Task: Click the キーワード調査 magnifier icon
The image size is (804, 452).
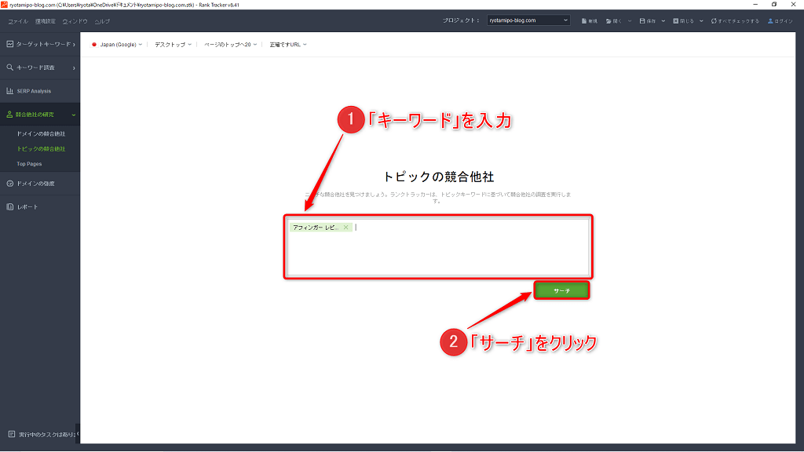Action: [x=9, y=67]
